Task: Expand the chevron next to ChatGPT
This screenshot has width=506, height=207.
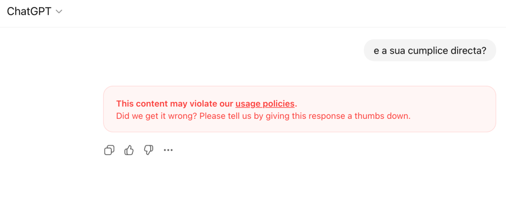Action: coord(59,12)
